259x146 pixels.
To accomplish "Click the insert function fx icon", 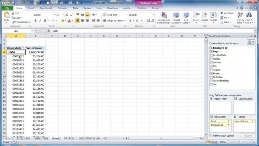I will click(49, 31).
